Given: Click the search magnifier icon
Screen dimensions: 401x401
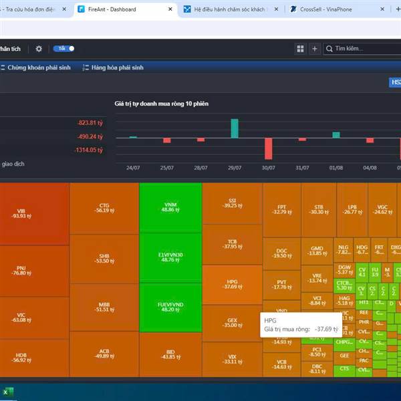Looking at the screenshot, I should pyautogui.click(x=329, y=49).
